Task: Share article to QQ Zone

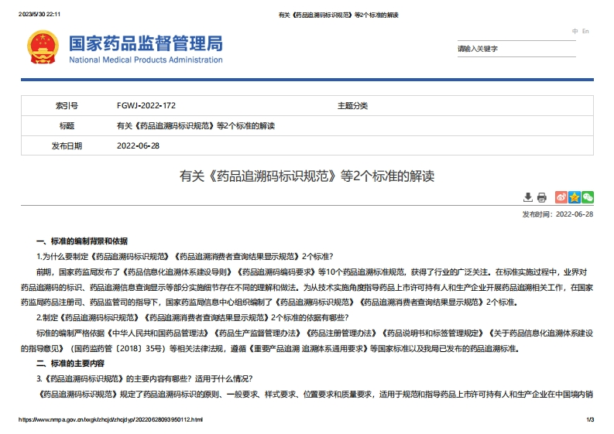Action: click(575, 197)
